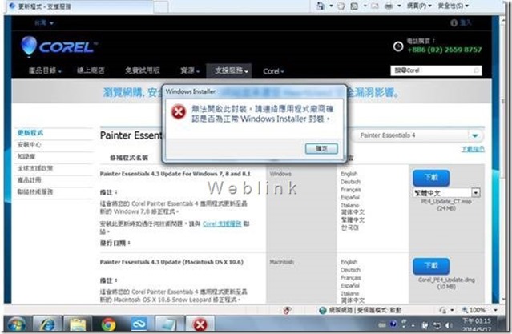Open the 台灣 region dropdown

(44, 23)
